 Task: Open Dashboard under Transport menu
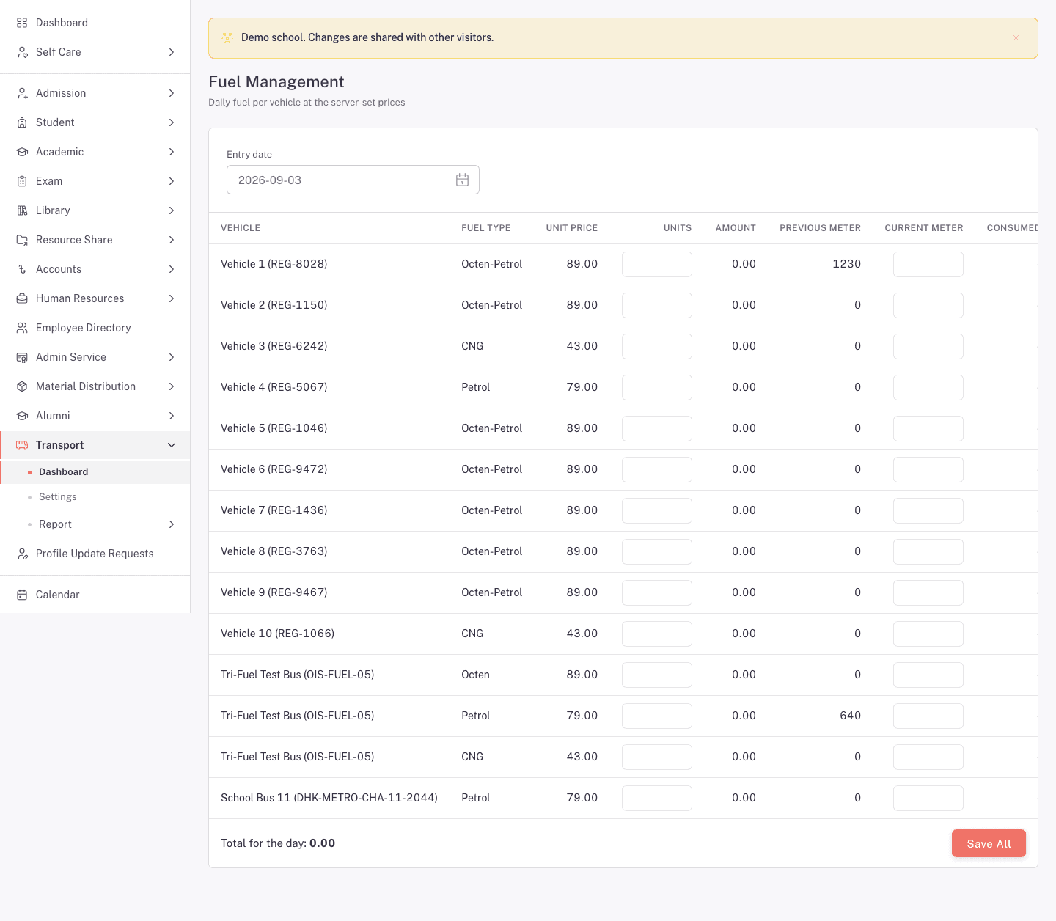coord(95,472)
